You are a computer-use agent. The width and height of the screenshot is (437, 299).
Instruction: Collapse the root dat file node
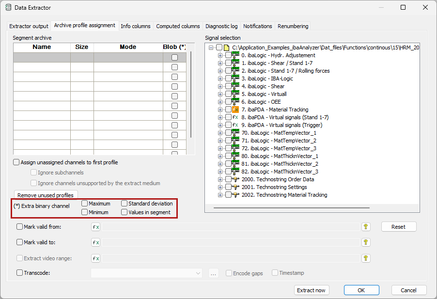[211, 47]
